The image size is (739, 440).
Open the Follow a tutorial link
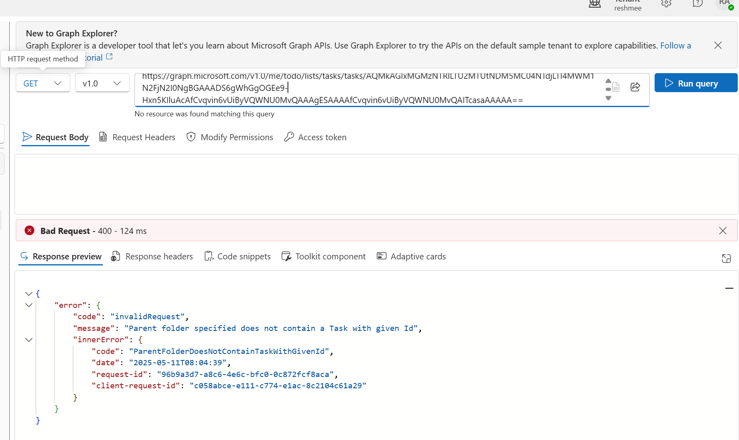coord(675,46)
